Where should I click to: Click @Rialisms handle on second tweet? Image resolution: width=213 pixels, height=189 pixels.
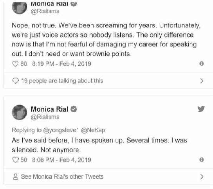pyautogui.click(x=45, y=117)
